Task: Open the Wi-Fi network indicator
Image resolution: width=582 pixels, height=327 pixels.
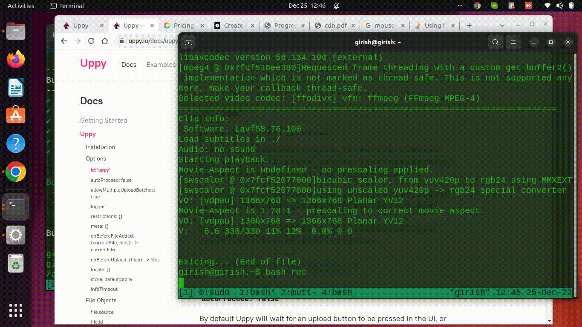Action: point(547,6)
